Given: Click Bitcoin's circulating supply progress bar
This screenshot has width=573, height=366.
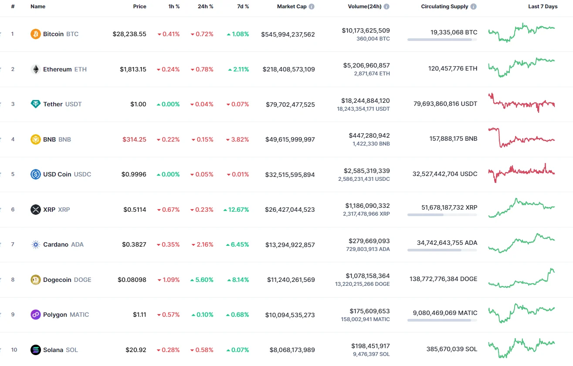Looking at the screenshot, I should click(x=441, y=40).
